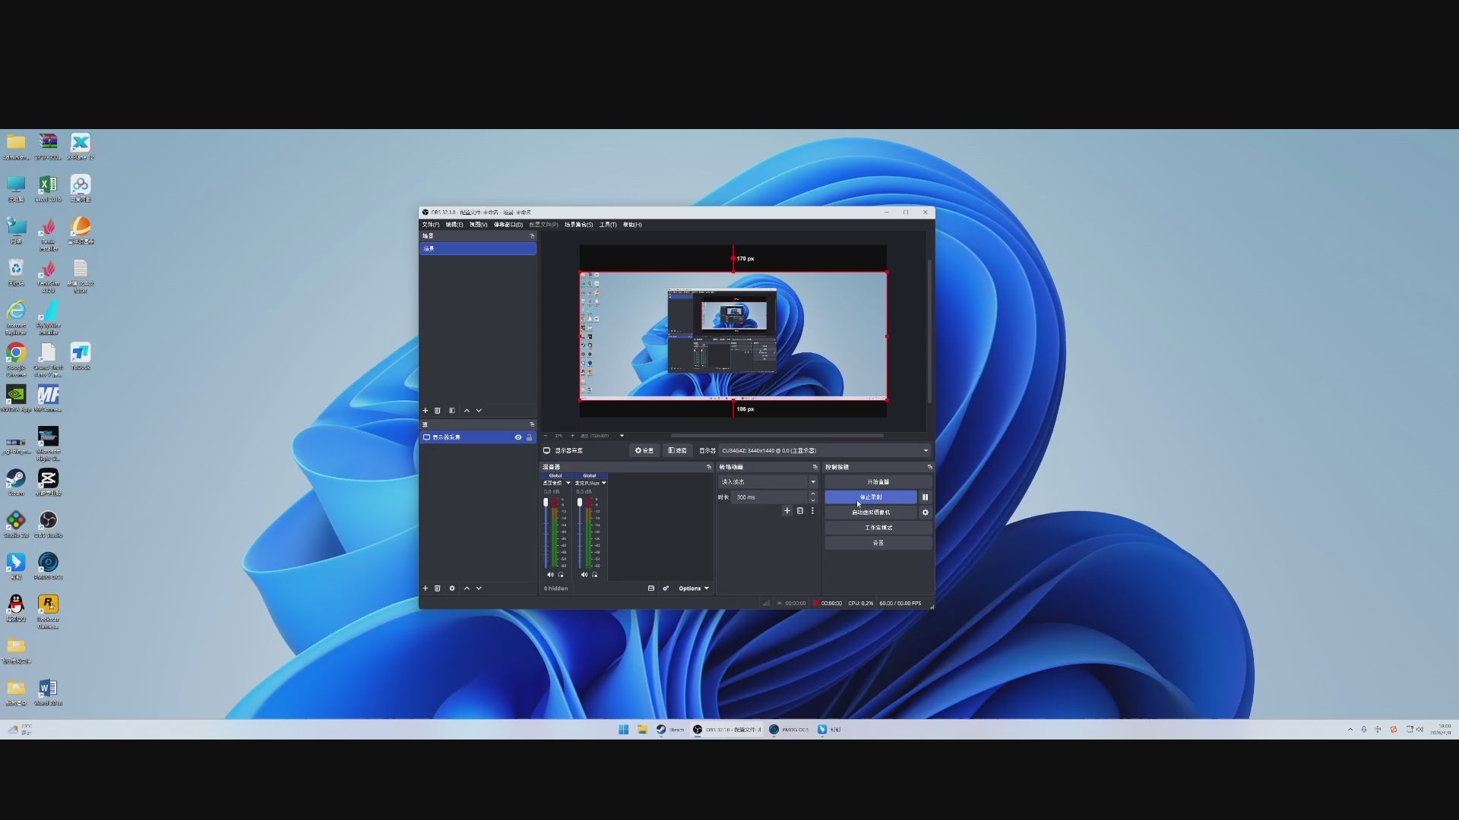Click 设置 button in Controls panel
Screen dimensions: 1459x820
(x=878, y=543)
